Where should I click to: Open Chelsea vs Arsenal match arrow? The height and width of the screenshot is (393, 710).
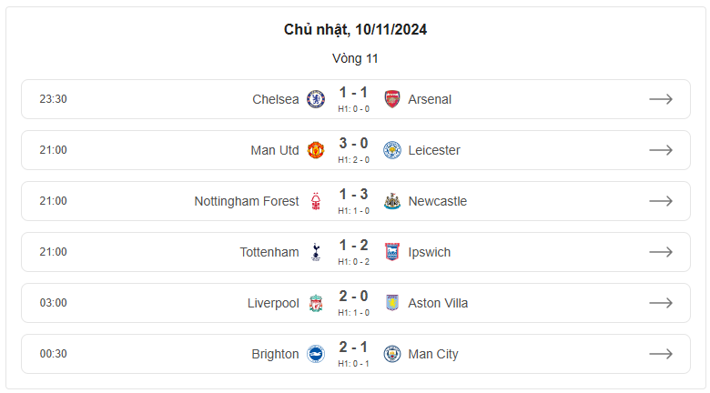661,99
